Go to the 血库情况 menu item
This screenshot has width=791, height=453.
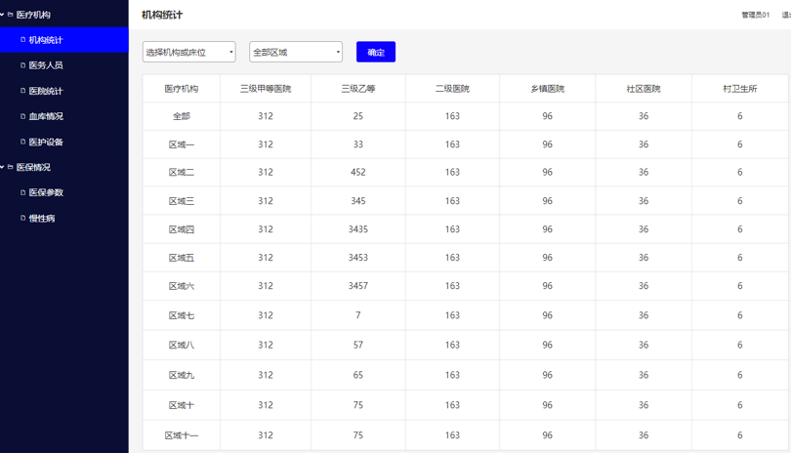click(46, 116)
